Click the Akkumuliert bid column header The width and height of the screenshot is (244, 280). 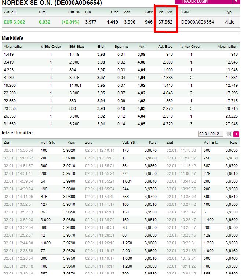[14, 47]
